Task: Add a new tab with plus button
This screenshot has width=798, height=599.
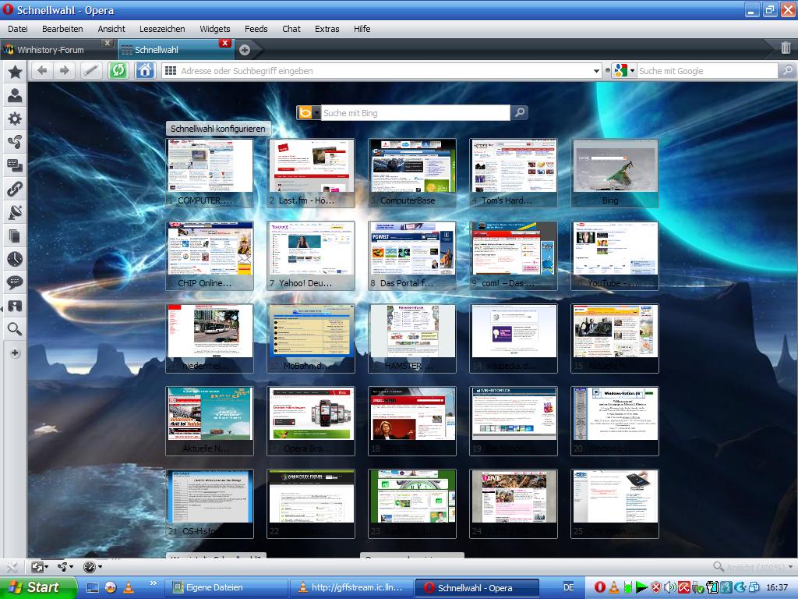Action: click(x=244, y=50)
